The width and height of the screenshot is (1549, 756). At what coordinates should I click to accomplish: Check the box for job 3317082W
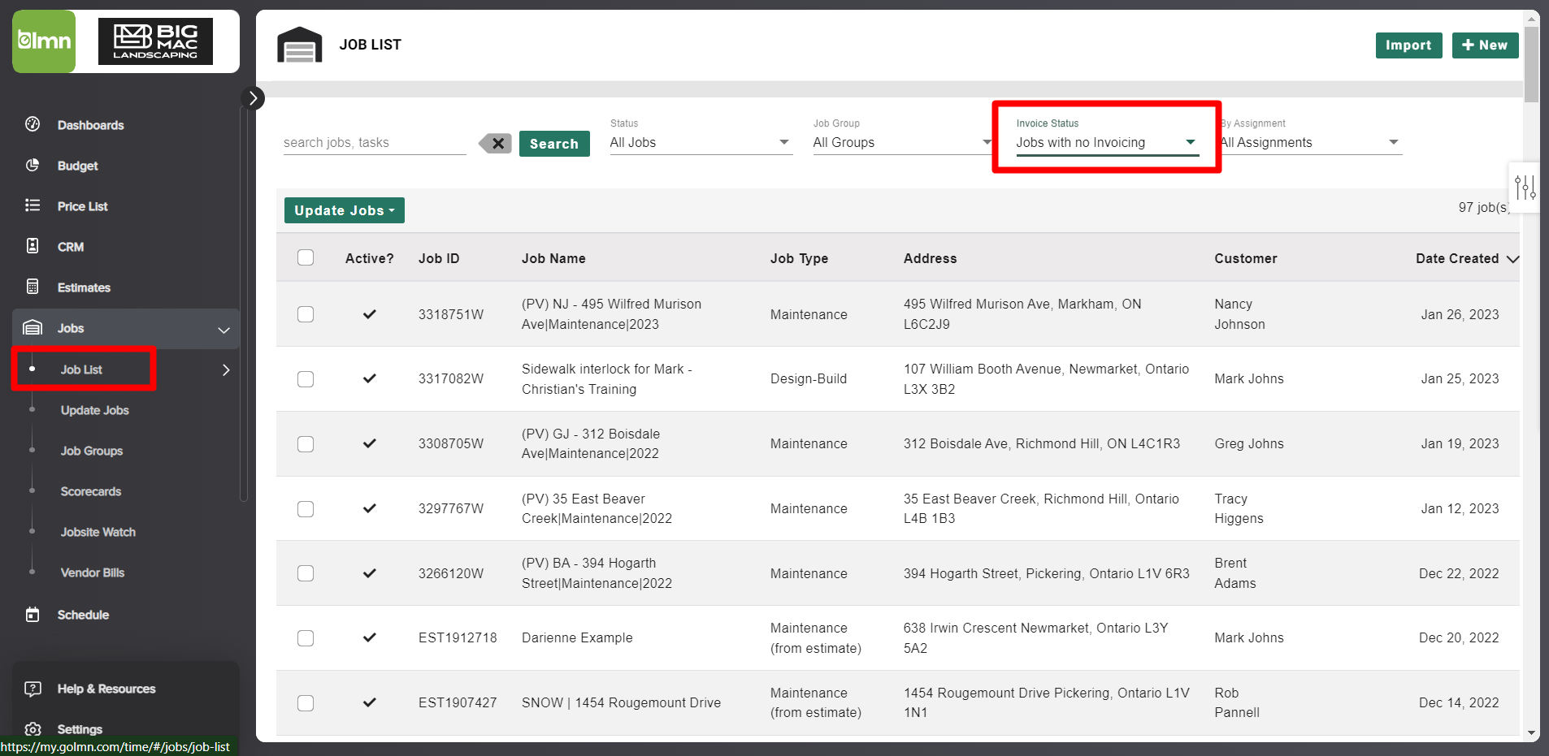306,379
